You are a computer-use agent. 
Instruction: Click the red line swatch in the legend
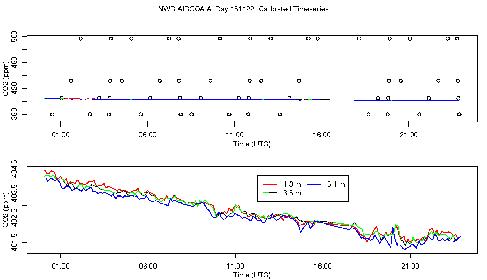[270, 185]
